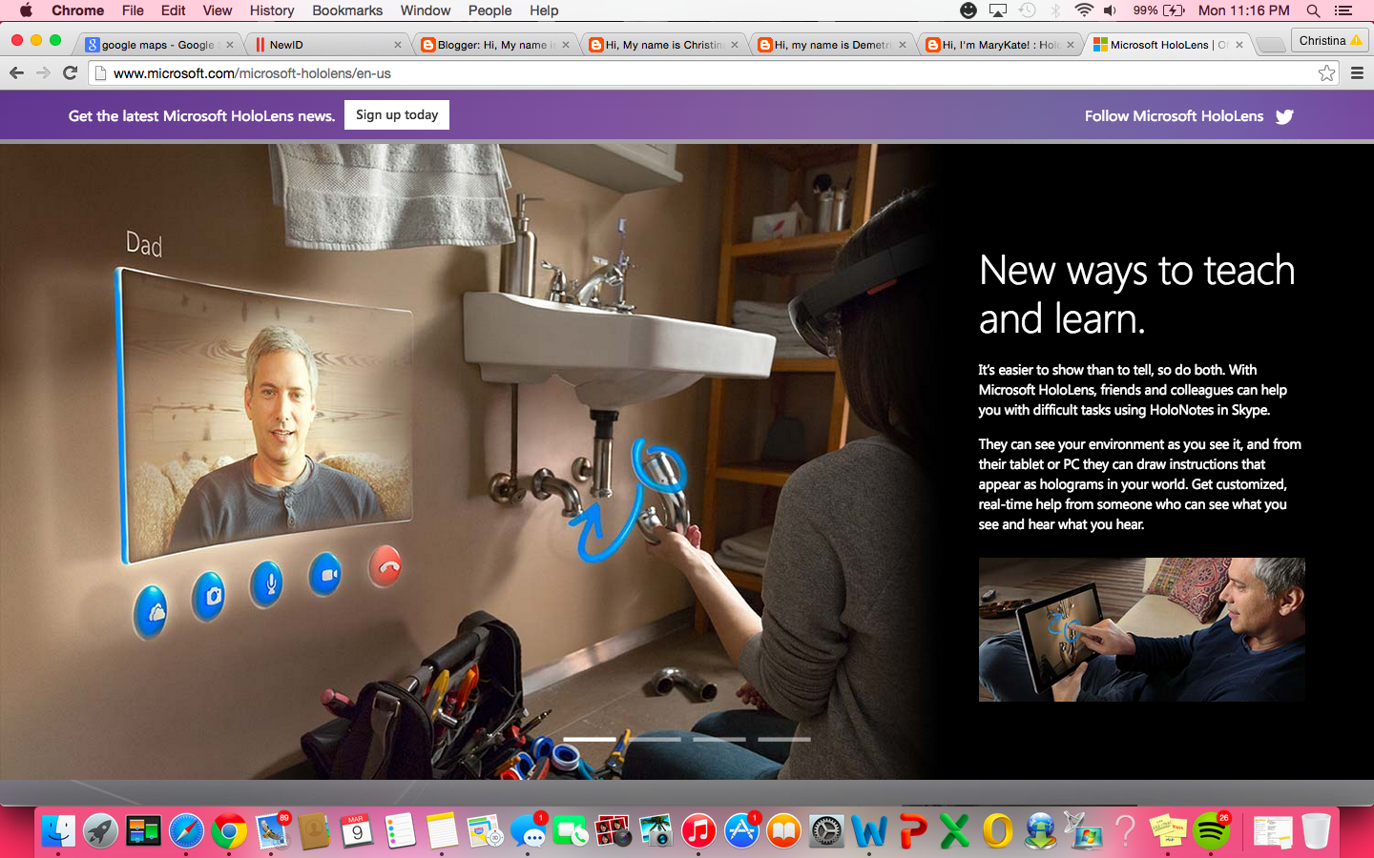Open FaceTime from the dock
This screenshot has width=1374, height=858.
571,831
